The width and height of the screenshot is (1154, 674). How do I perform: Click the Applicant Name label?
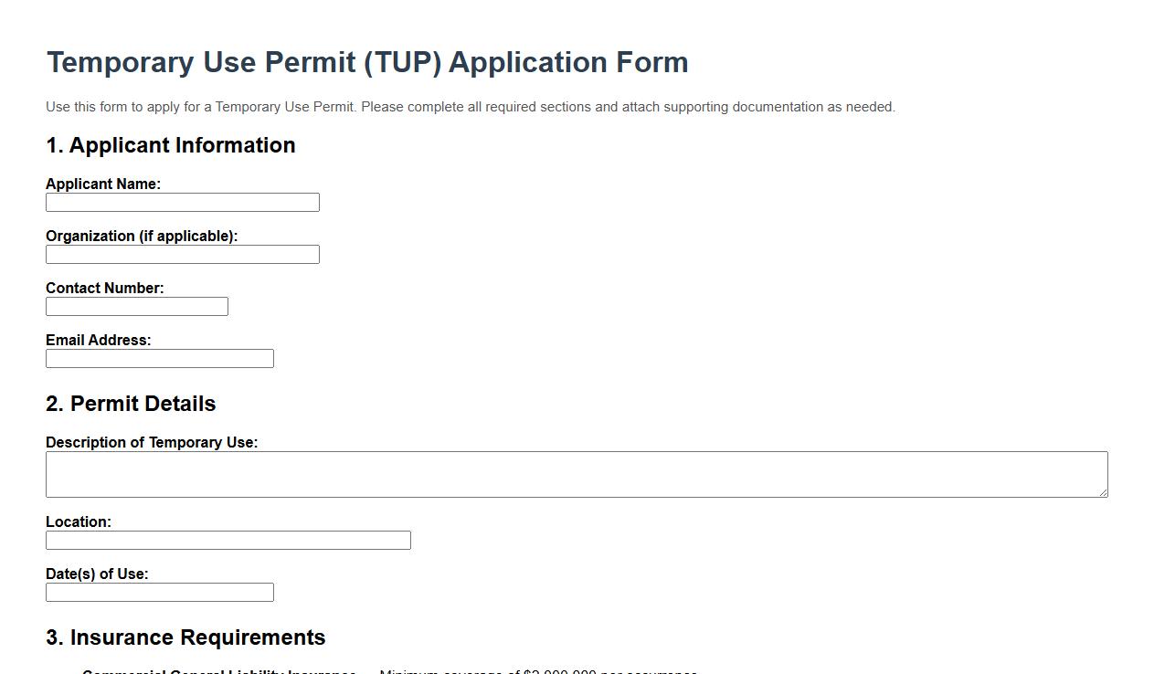tap(103, 184)
